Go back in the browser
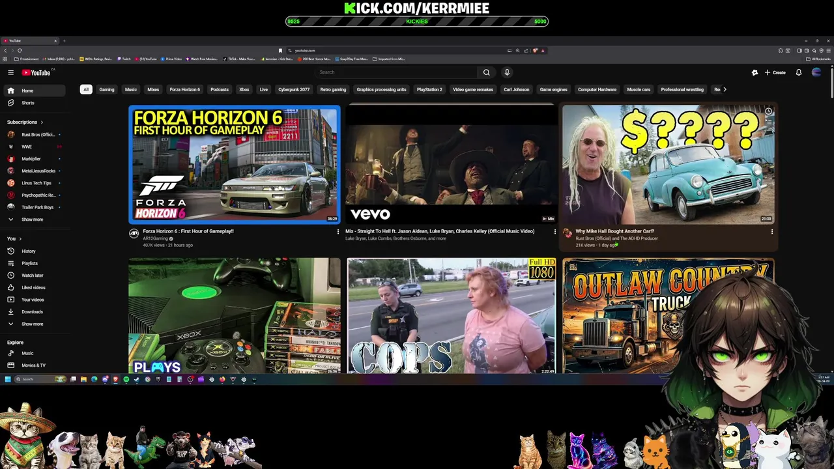 click(x=5, y=50)
